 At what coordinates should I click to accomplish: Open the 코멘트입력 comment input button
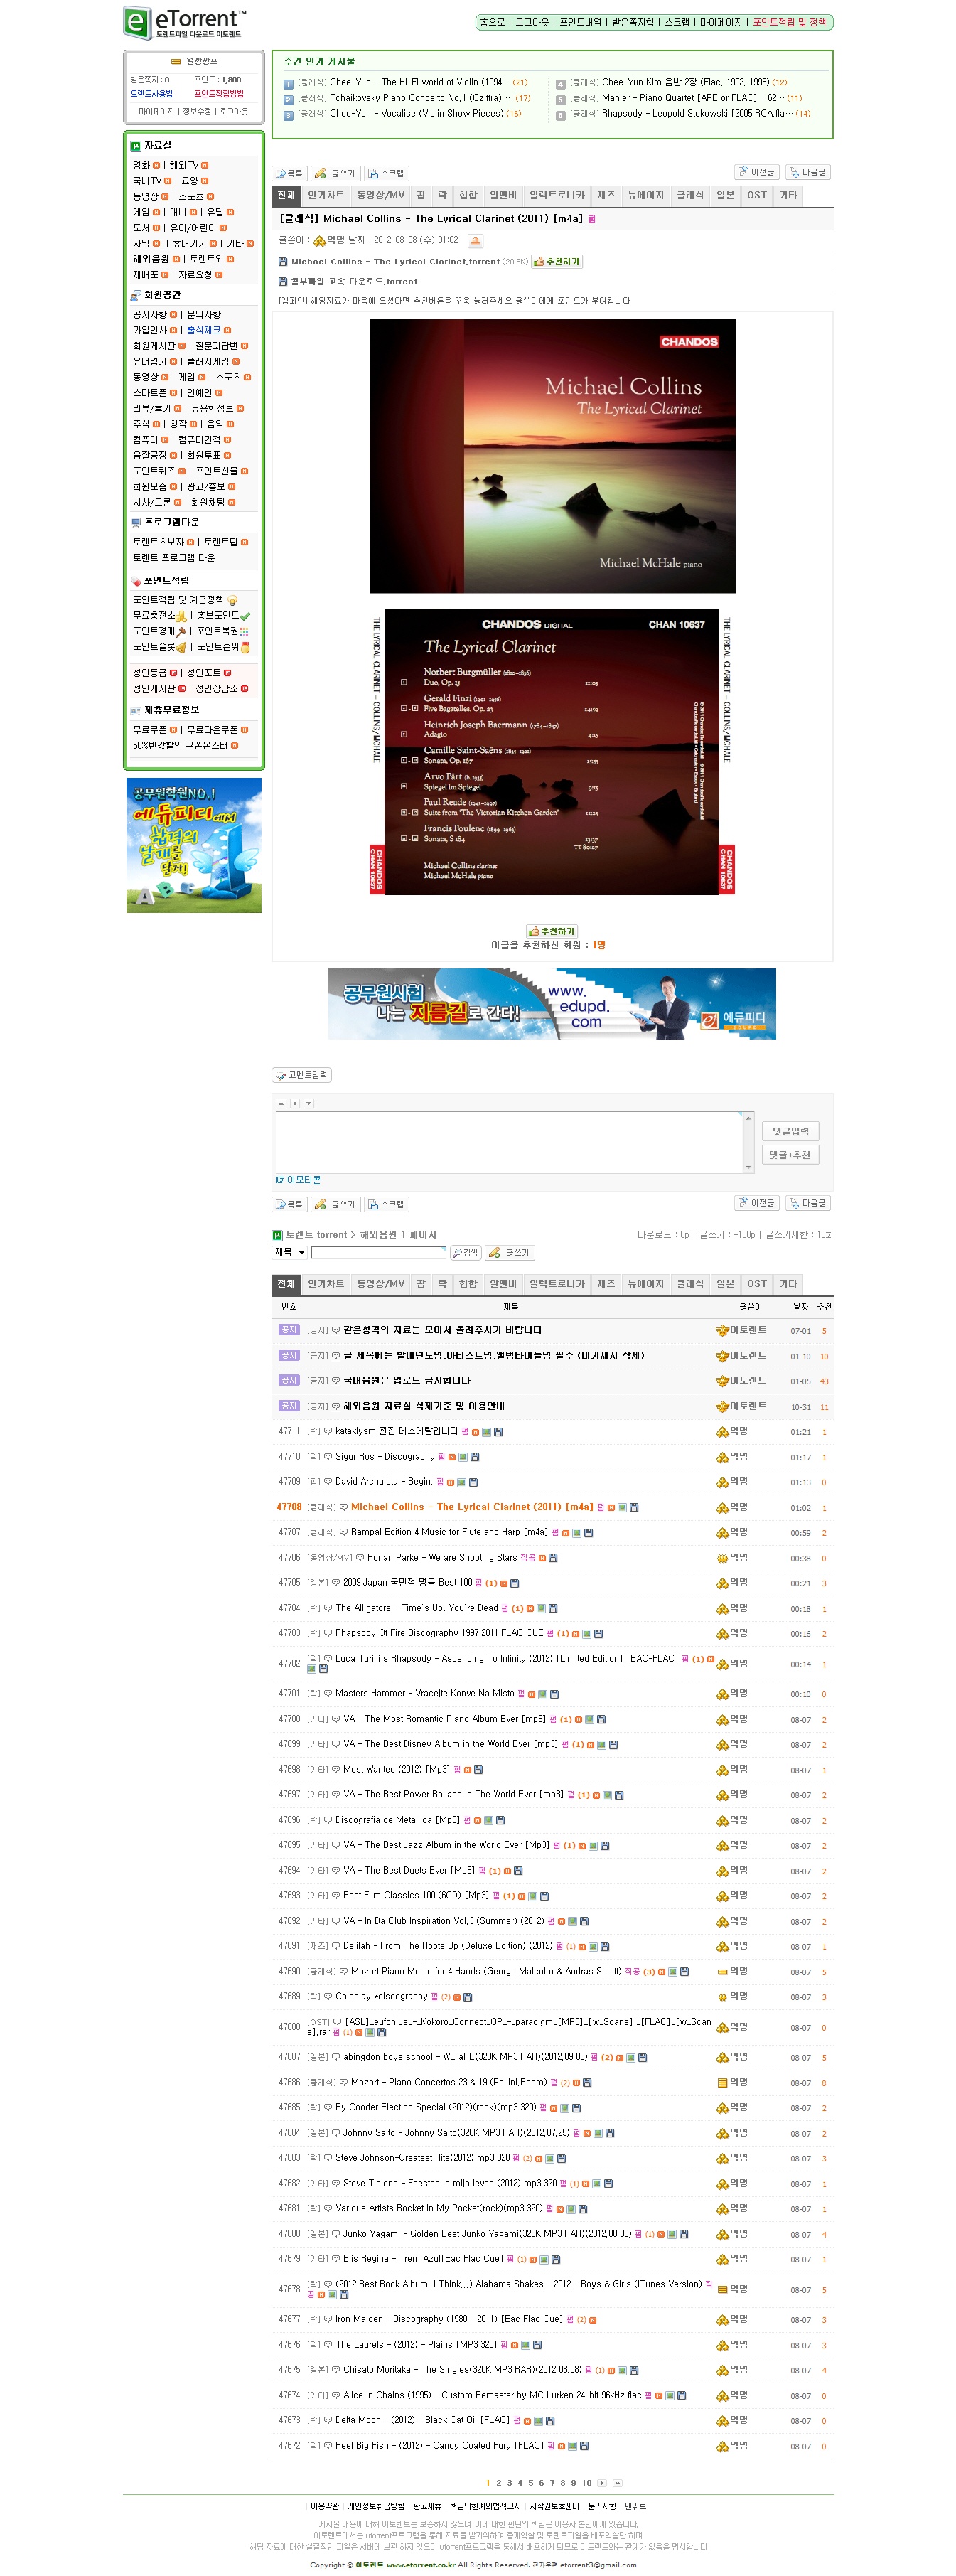click(301, 1075)
